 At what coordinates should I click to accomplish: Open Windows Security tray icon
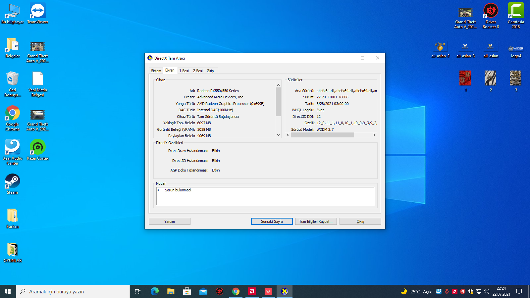(471, 291)
